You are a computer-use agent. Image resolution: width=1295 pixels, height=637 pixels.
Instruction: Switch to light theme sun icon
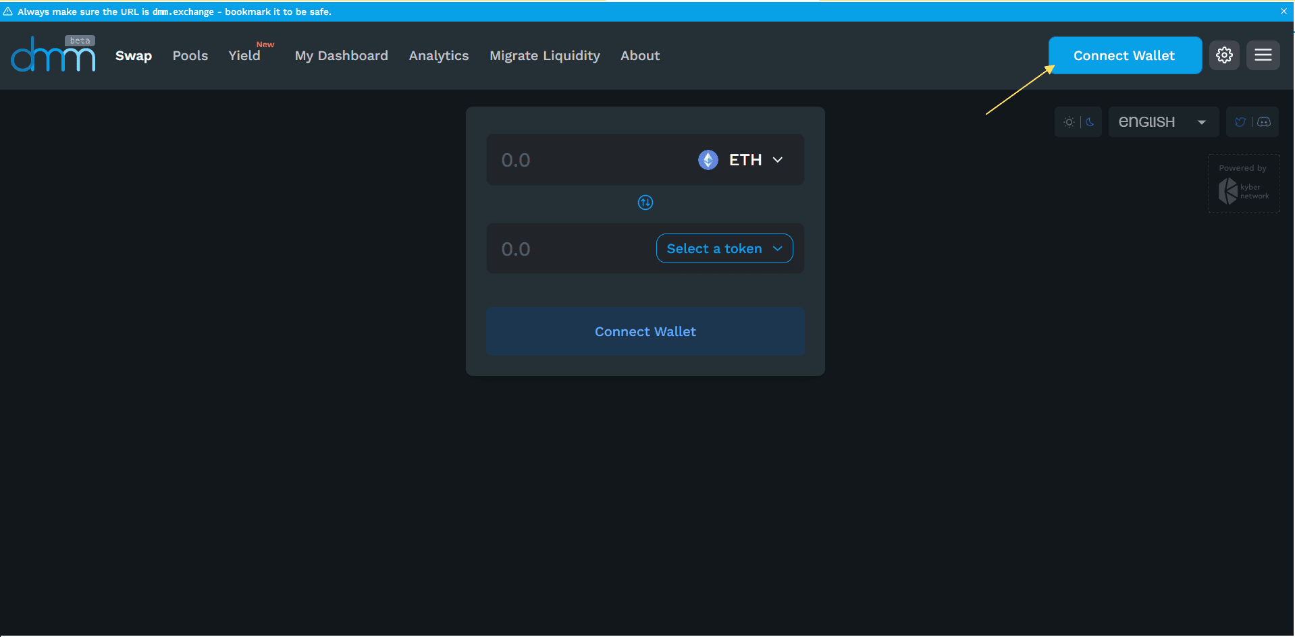(x=1069, y=122)
